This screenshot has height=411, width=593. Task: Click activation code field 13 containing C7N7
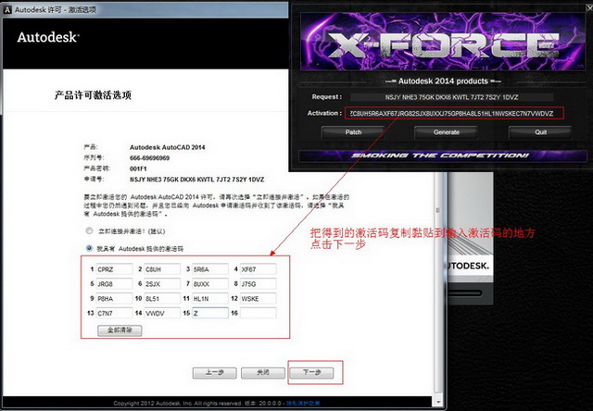pyautogui.click(x=114, y=314)
